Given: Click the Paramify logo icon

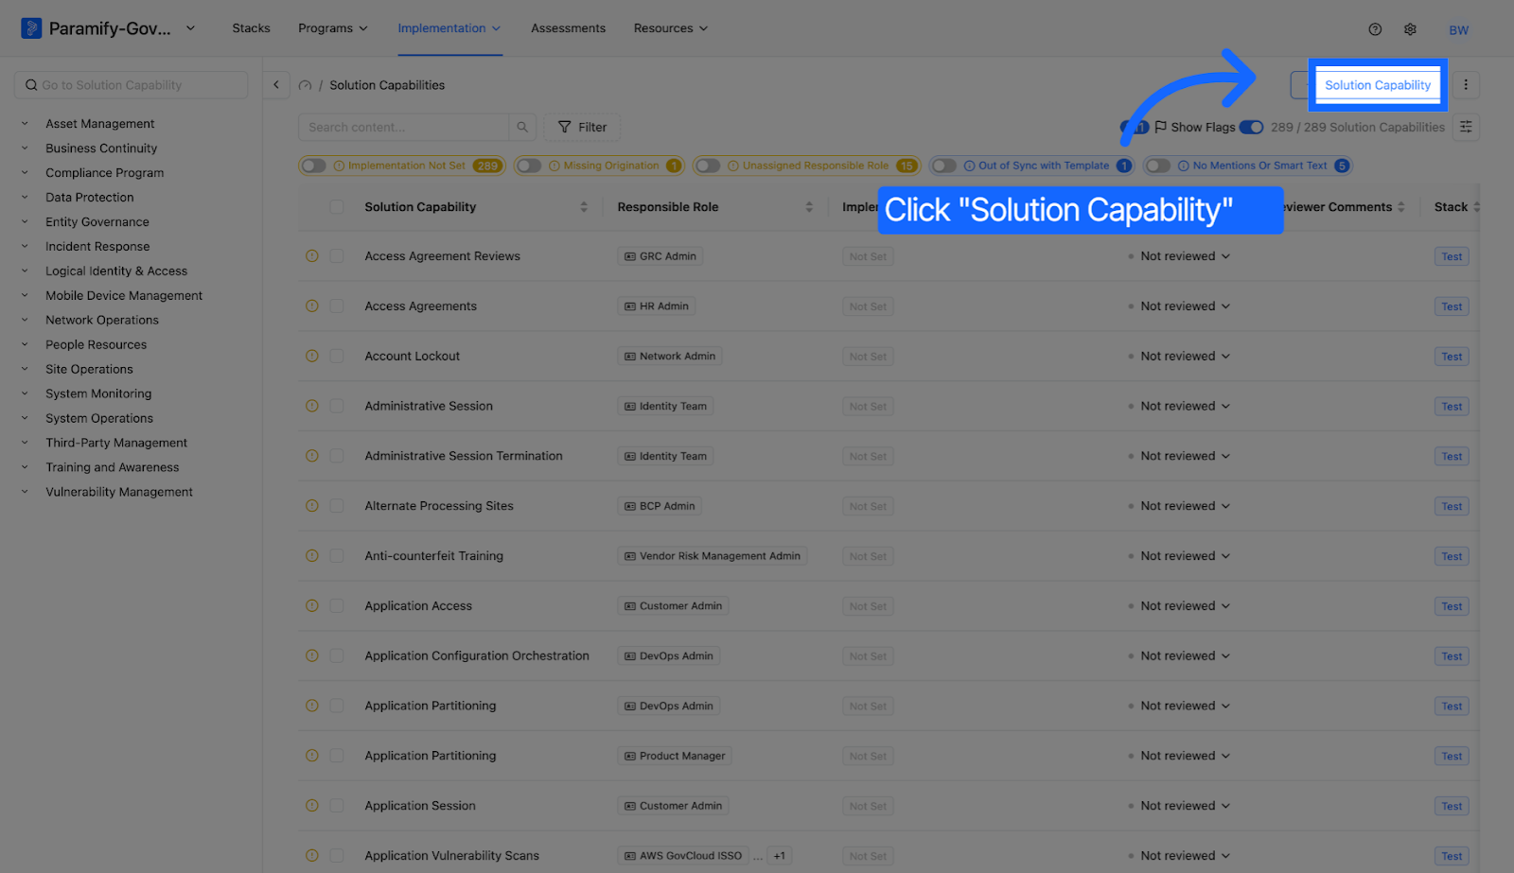Looking at the screenshot, I should (x=31, y=28).
